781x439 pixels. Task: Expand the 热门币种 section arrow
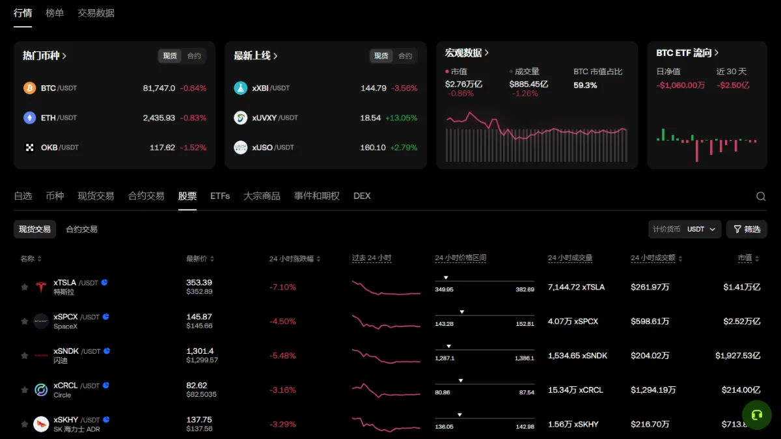coord(64,56)
